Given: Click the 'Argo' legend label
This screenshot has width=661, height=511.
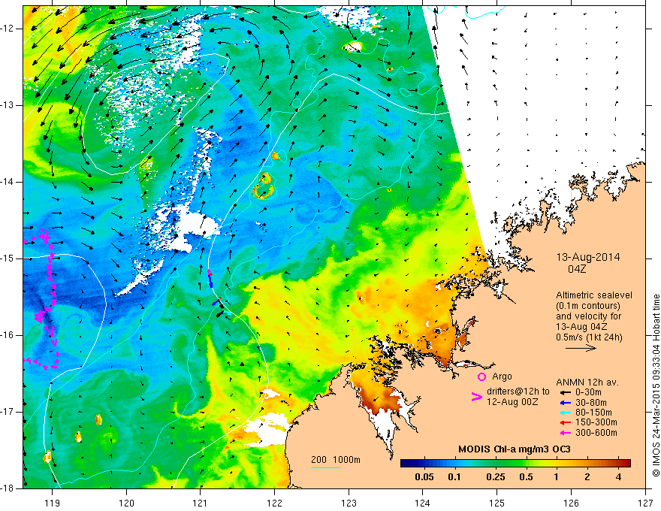Looking at the screenshot, I should (x=502, y=376).
